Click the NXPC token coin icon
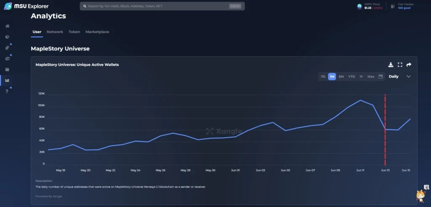The height and width of the screenshot is (207, 431). 359,6
